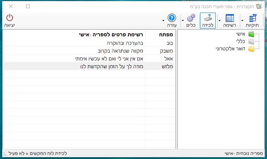Screen dimensions: 267x159
Task: Click the תיקיות (Folders) toolbar icon
Action: (253, 19)
